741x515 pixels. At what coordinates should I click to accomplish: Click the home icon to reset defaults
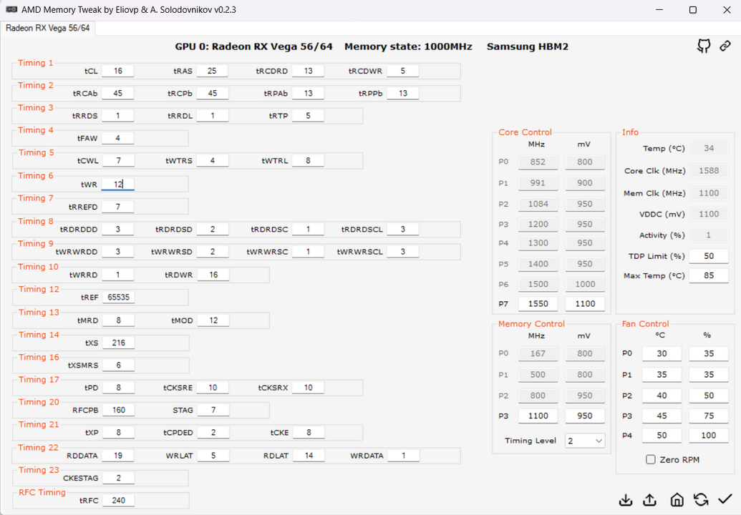tap(677, 499)
